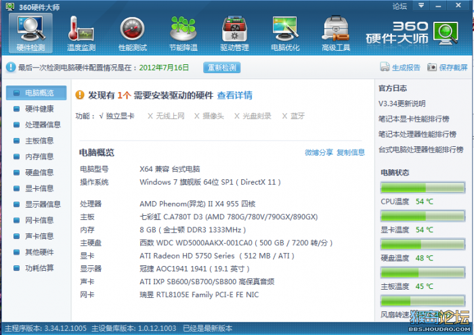Click 保存截屏 to save screenshot
Viewport: 474px width, 335px height.
click(x=453, y=68)
